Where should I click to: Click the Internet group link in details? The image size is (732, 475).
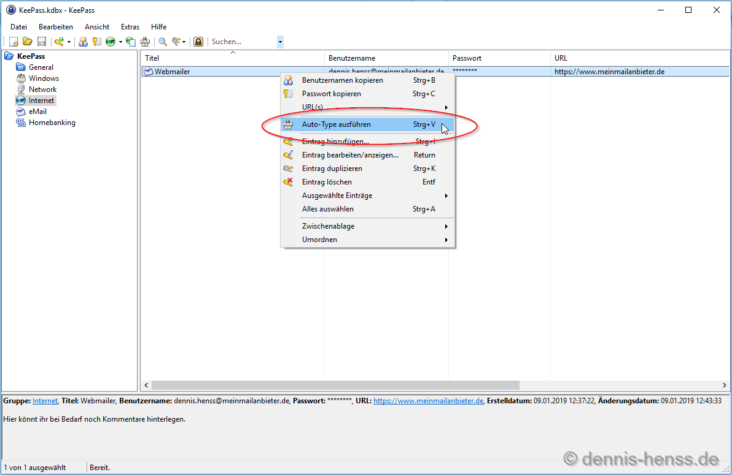click(x=45, y=400)
